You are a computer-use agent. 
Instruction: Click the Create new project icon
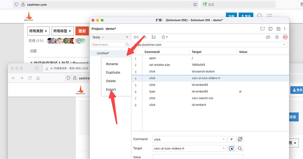pyautogui.click(x=262, y=29)
